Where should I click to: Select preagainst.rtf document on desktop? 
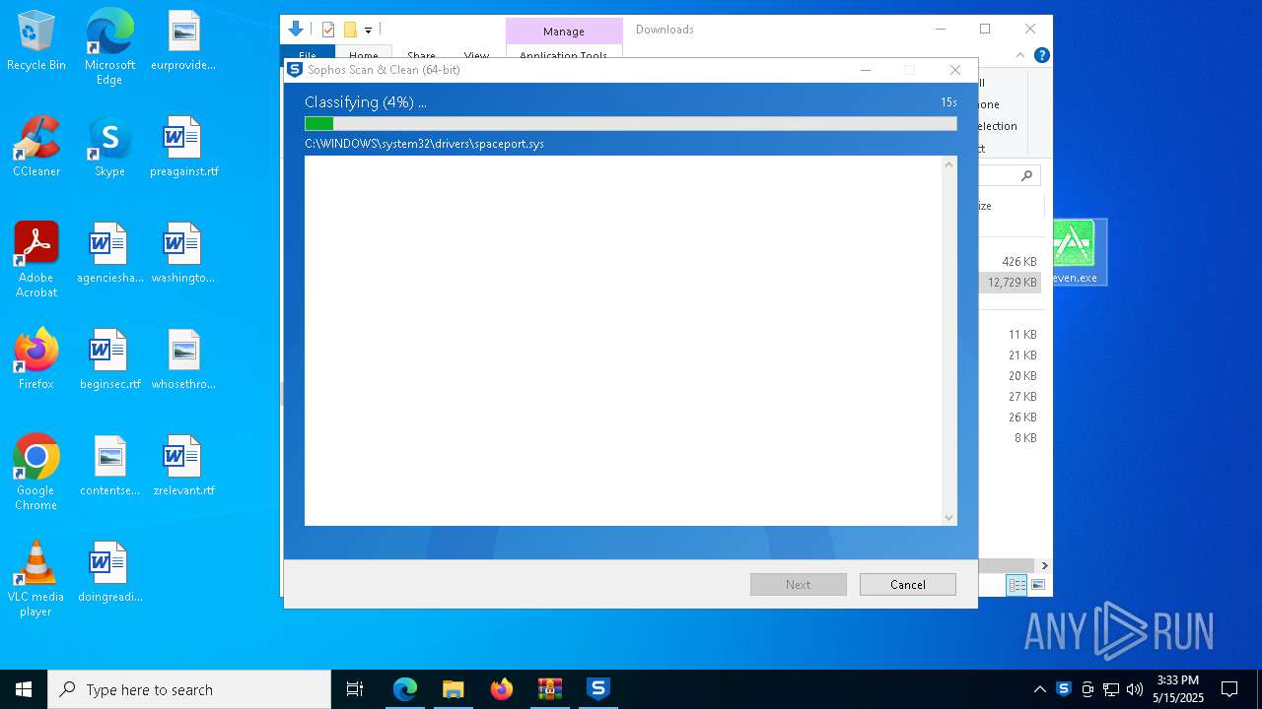(183, 147)
